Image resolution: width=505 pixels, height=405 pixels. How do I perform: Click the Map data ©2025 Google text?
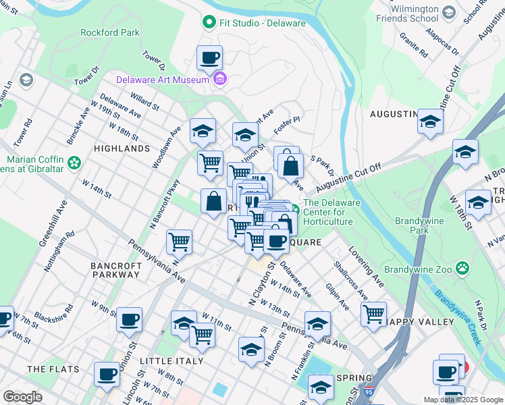click(x=463, y=400)
